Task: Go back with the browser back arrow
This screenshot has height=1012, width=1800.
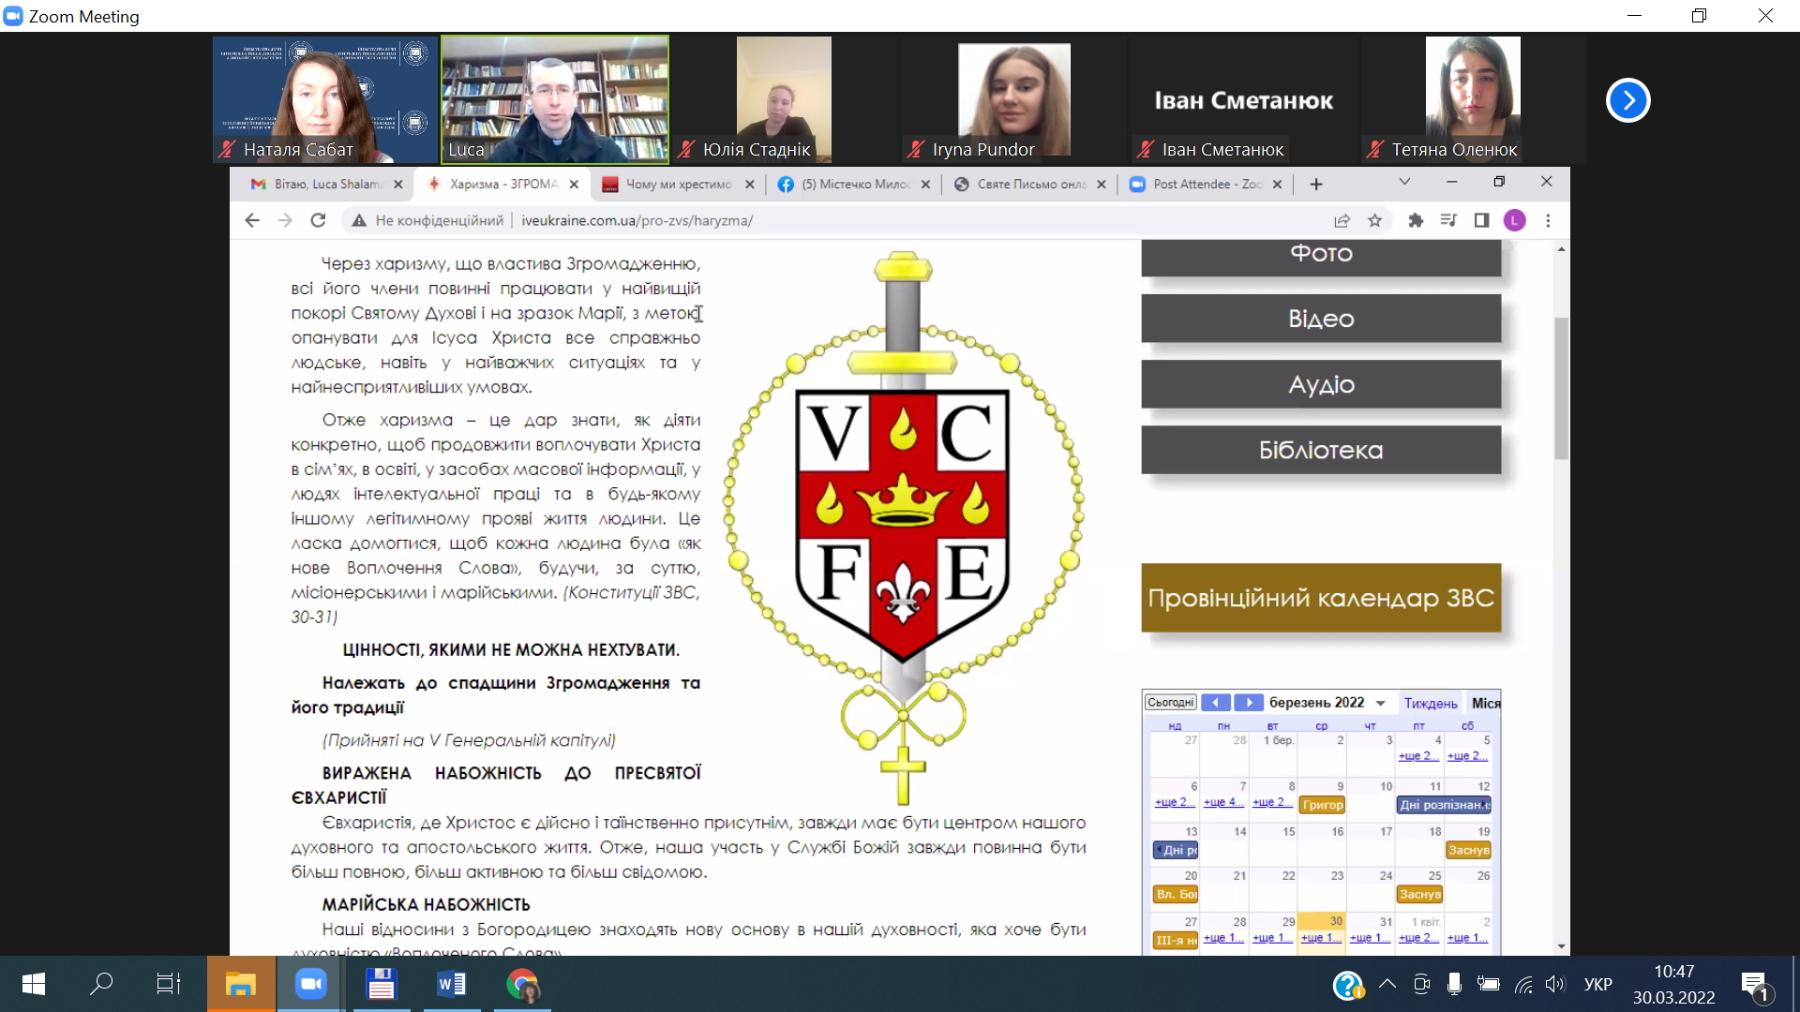Action: [x=252, y=220]
